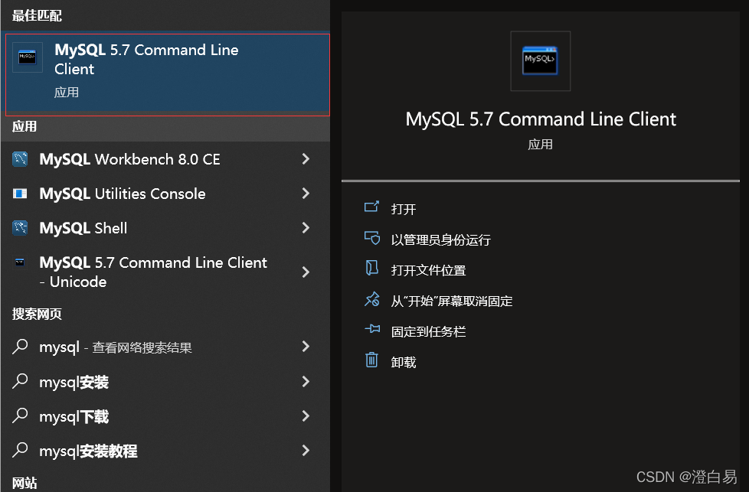Select 以管理员身份运行 menu entry
Screen dimensions: 749x492
click(440, 239)
